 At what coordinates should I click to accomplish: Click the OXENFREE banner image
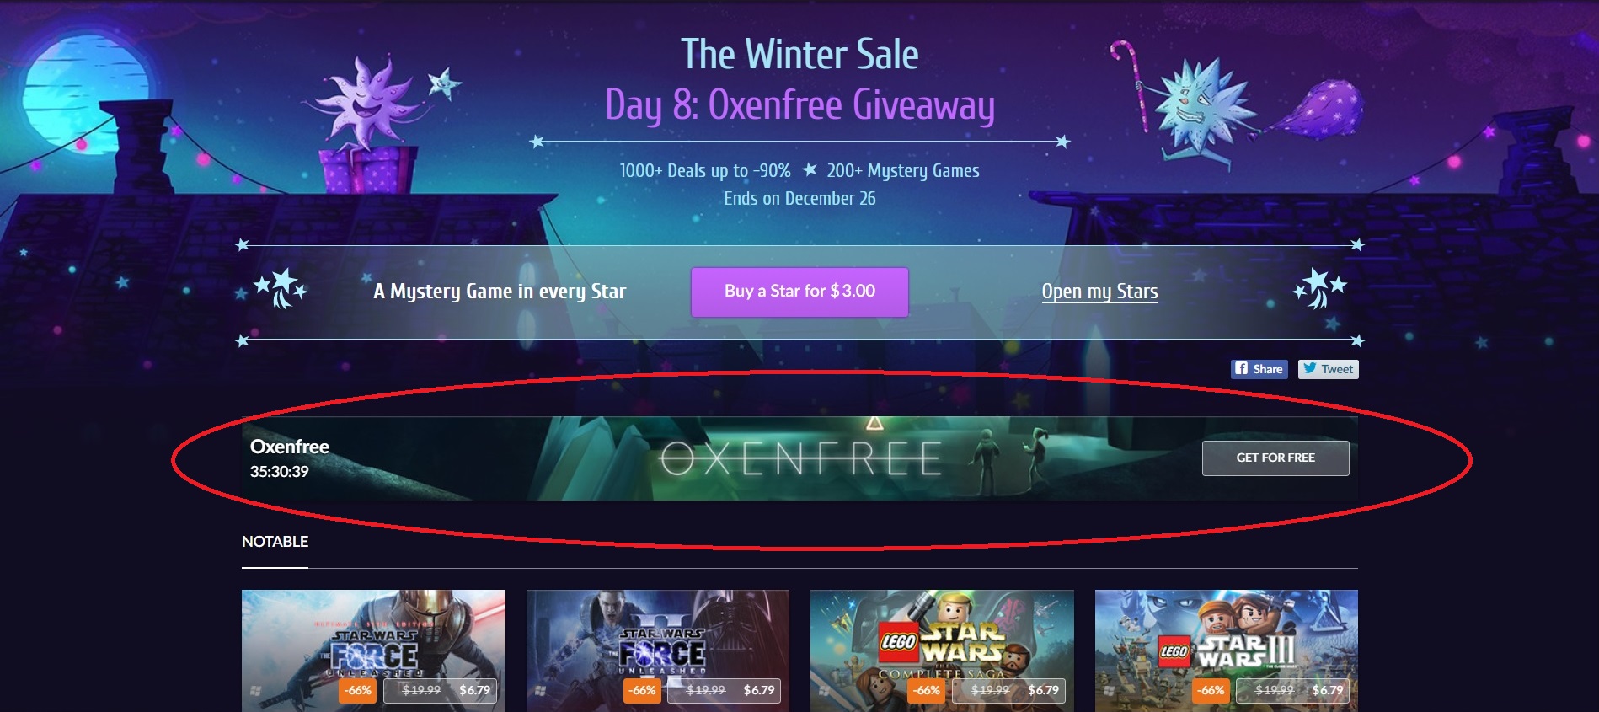click(799, 458)
